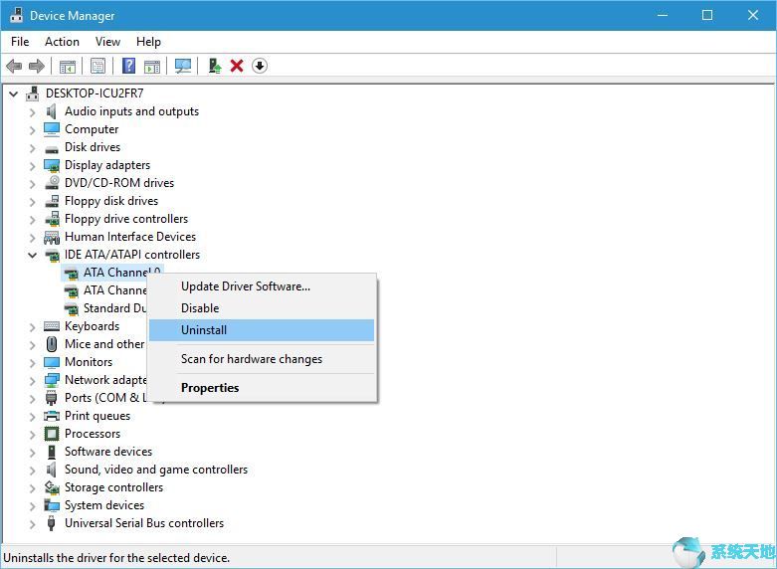777x569 pixels.
Task: Choose Disable from the context menu
Action: (x=261, y=307)
